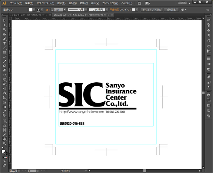
Task: Select the Hand tool
Action: pyautogui.click(x=4, y=139)
